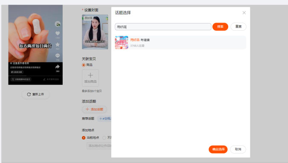Click the author avatar on preview
Viewport: 288px width, 163px height.
coord(58,24)
